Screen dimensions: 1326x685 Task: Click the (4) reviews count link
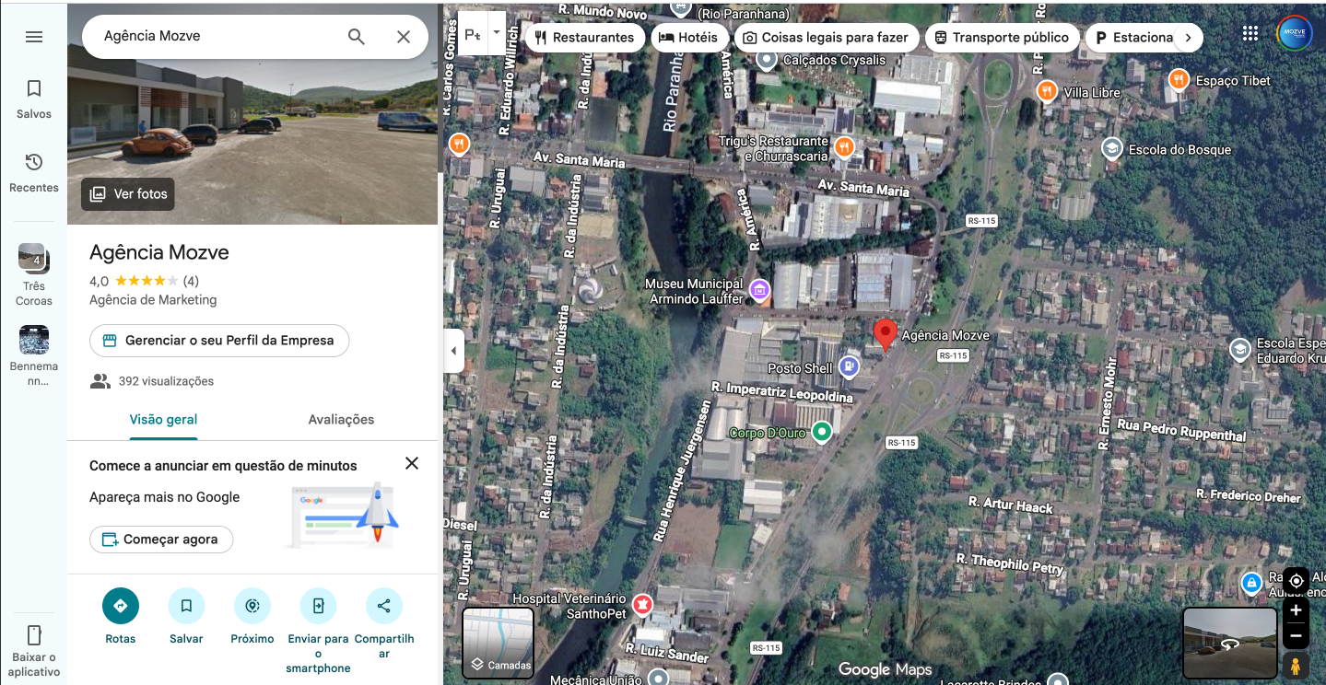point(191,281)
